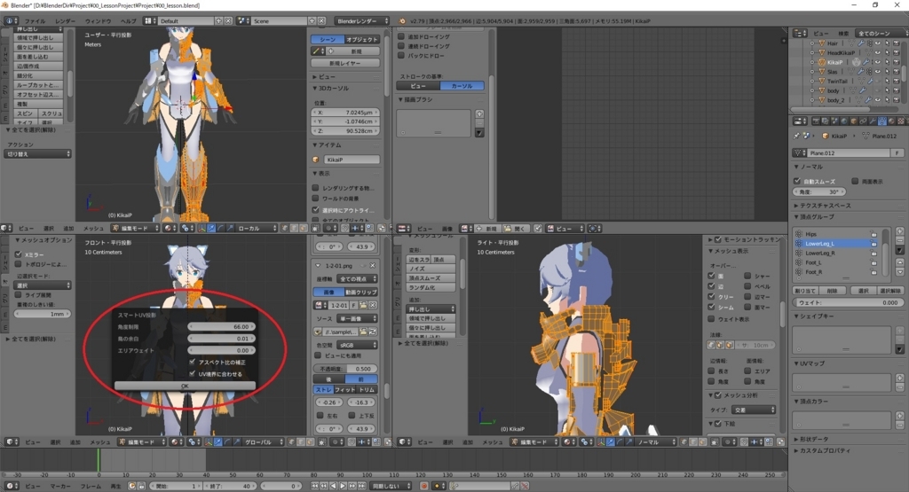Image resolution: width=909 pixels, height=492 pixels.
Task: Open the メッシュ分析 タイプ 交差 dropdown
Action: 753,410
